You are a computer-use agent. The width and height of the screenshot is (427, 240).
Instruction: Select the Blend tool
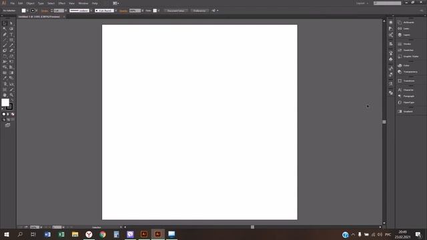pyautogui.click(x=11, y=79)
